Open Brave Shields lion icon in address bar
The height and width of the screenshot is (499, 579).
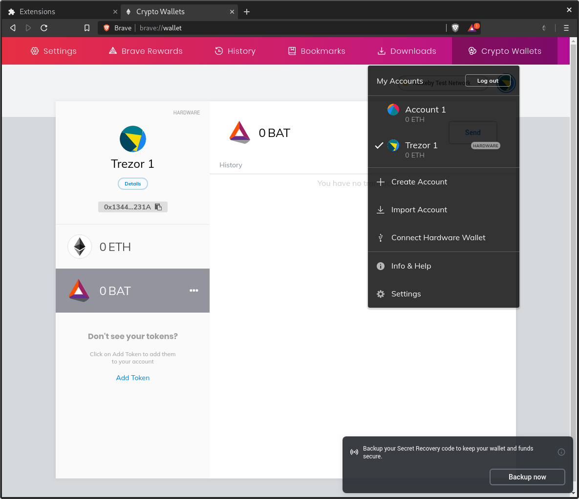[455, 28]
